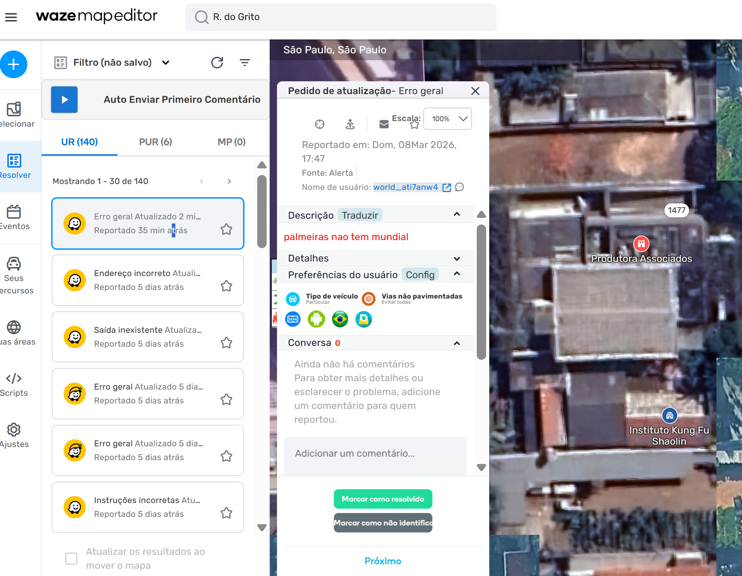Screen dimensions: 742x576
Task: Click the Produtora Associados map marker
Action: pyautogui.click(x=641, y=244)
